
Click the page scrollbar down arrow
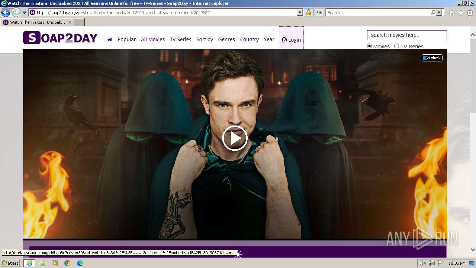tap(473, 249)
